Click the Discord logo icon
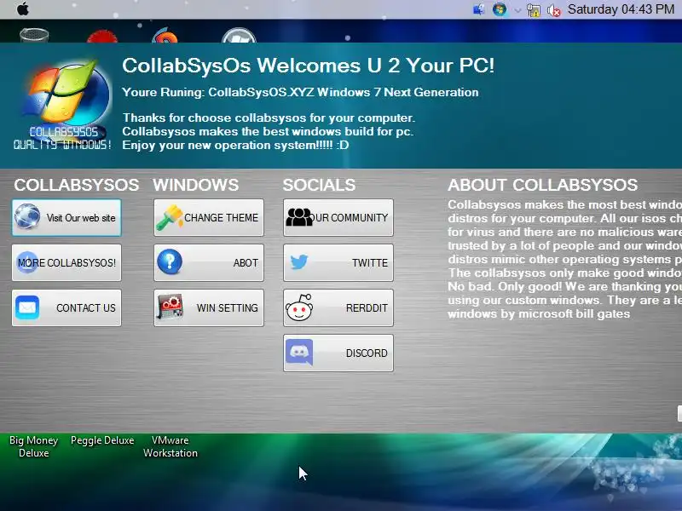The width and height of the screenshot is (682, 511). (x=299, y=352)
